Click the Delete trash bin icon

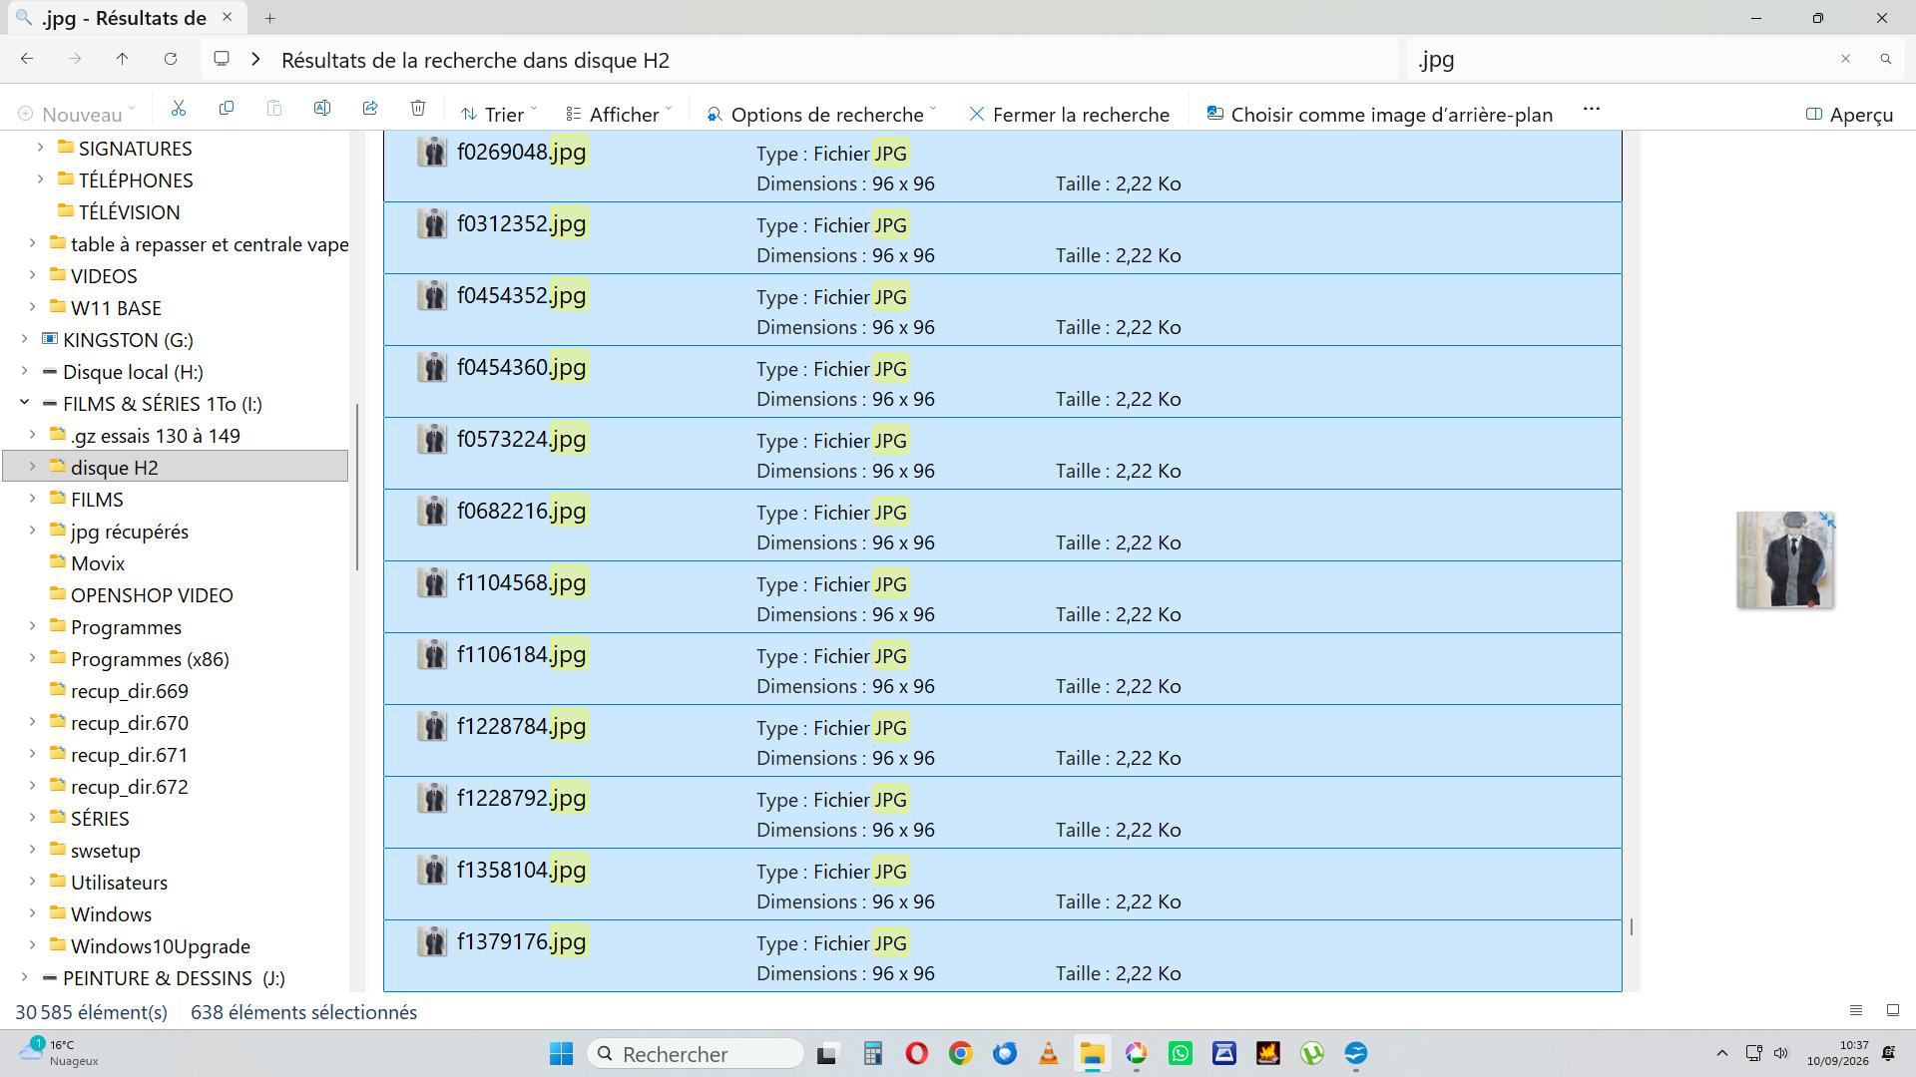pyautogui.click(x=418, y=109)
